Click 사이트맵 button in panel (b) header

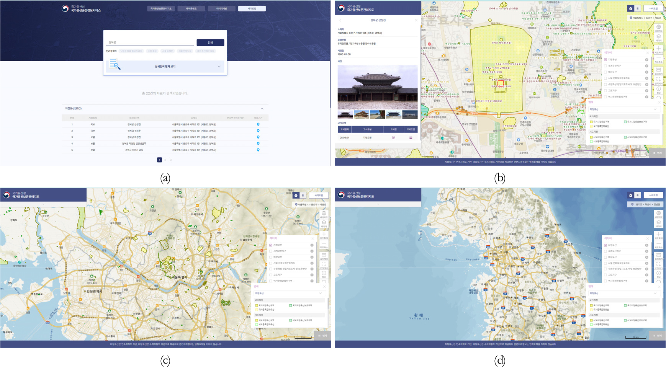(x=653, y=8)
